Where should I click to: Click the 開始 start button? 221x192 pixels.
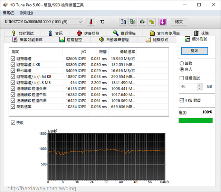(194, 51)
